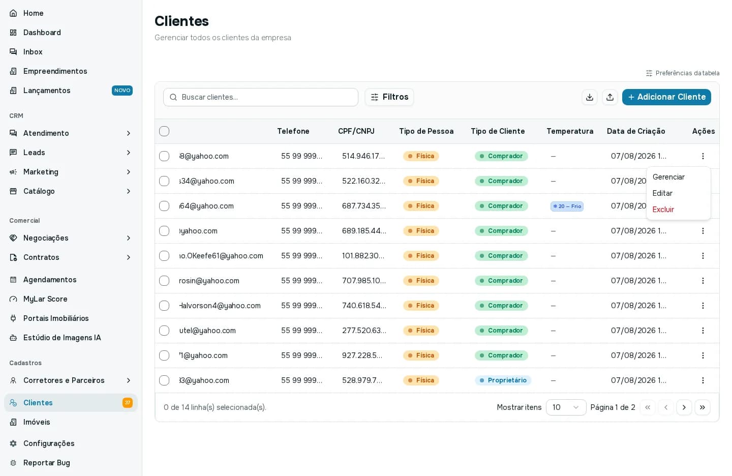This screenshot has height=476, width=732.
Task: Open Dashboard in sidebar
Action: tap(71, 33)
